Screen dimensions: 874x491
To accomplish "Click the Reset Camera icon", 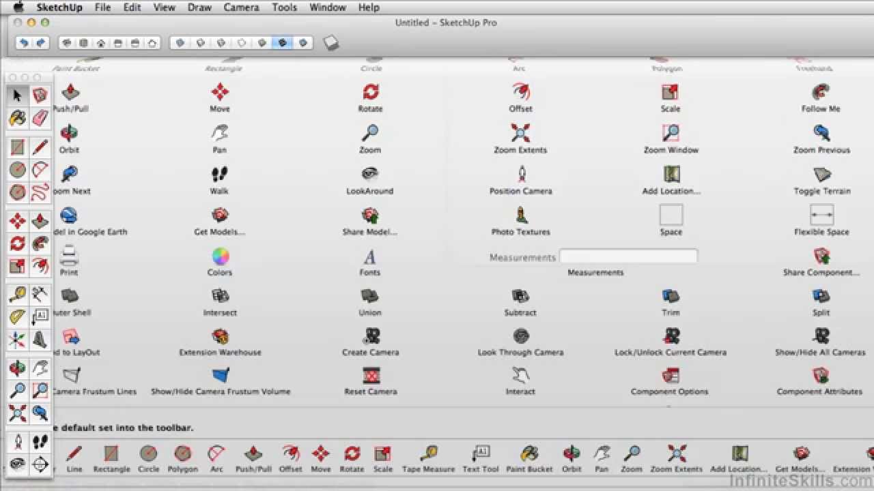I will click(x=371, y=375).
